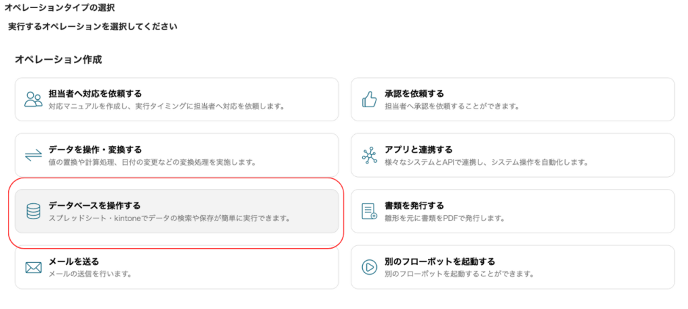Select メールを送る operation title
Image resolution: width=688 pixels, height=309 pixels.
point(74,261)
